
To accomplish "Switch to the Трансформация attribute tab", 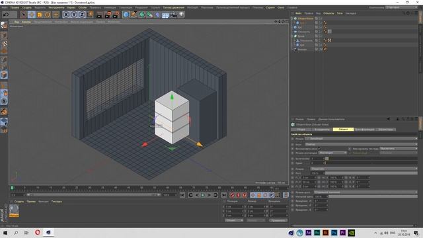I will tap(364, 130).
